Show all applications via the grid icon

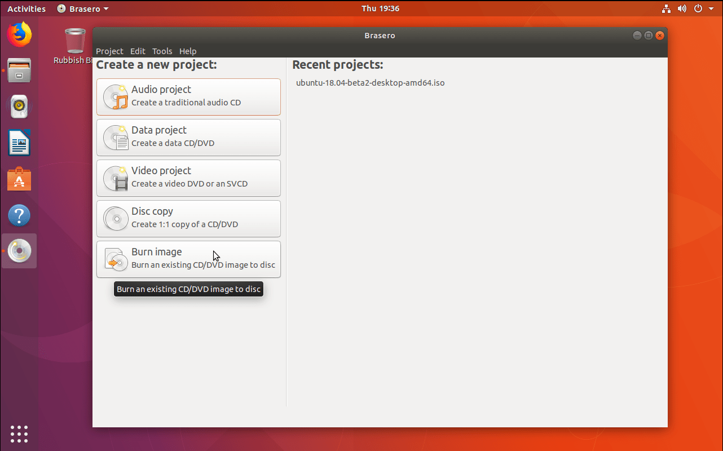19,434
